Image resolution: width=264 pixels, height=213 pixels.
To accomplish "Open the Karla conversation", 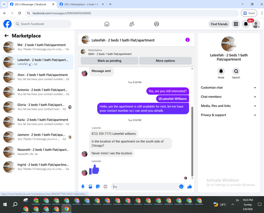I will pos(37,122).
